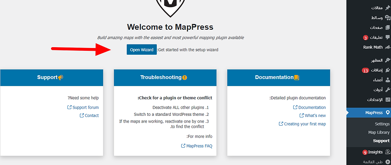Open the Documentation link in the card
Viewport: 391px width, 165px height.
(312, 107)
